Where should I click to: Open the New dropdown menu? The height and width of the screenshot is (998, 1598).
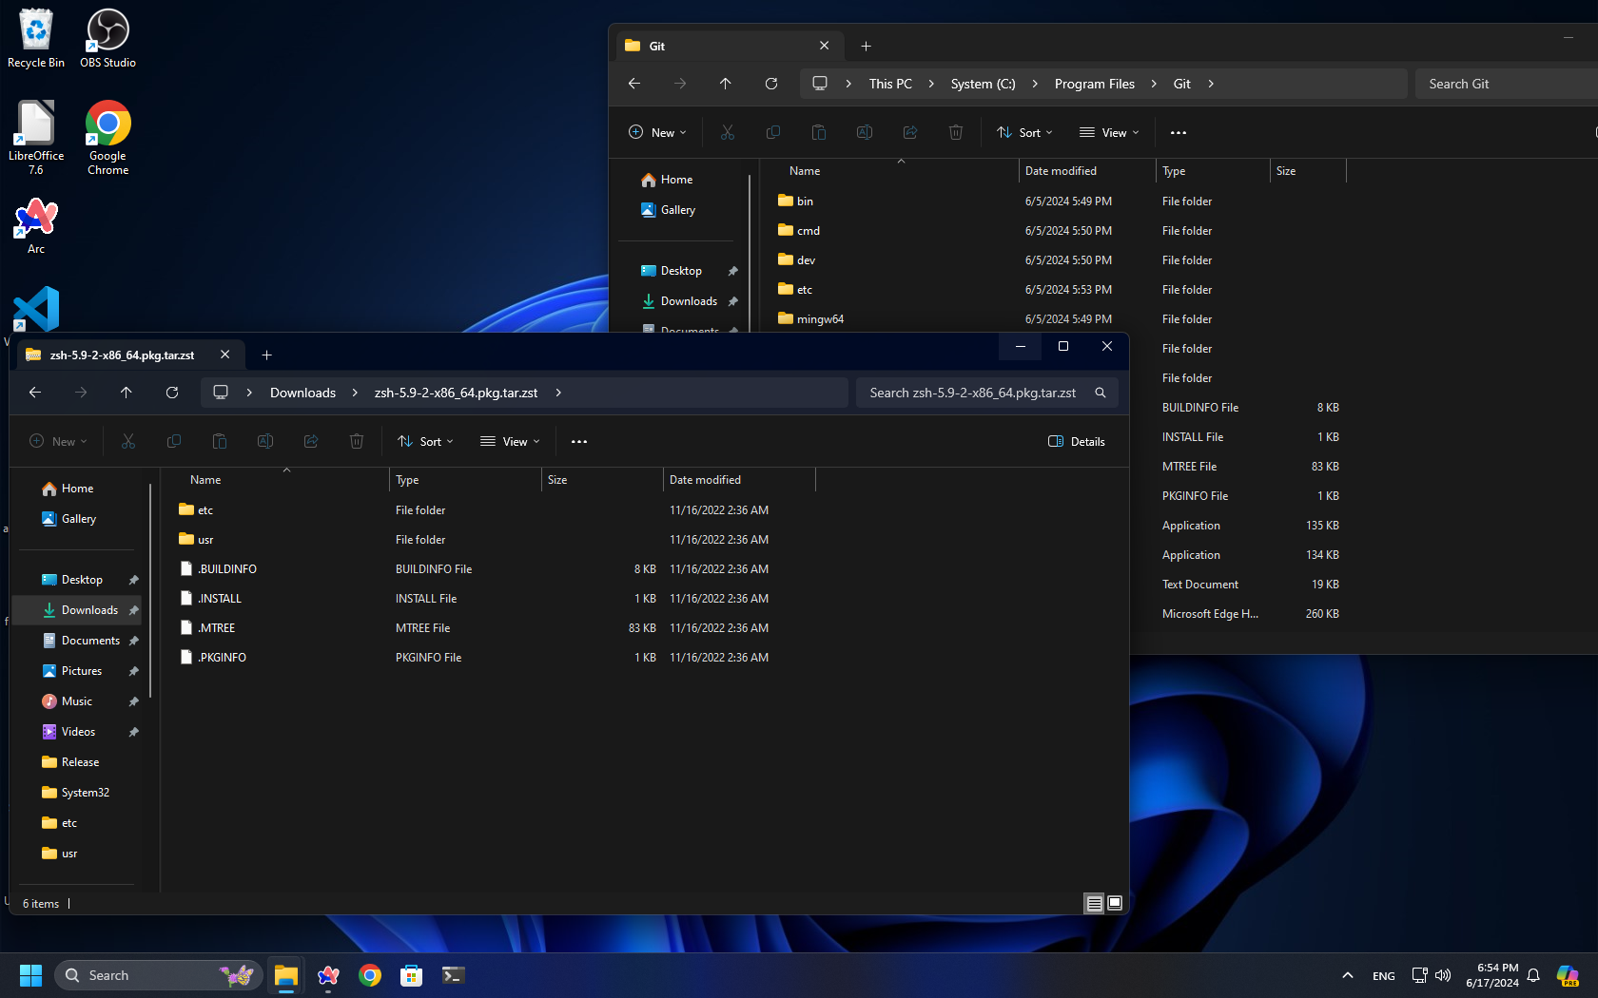click(58, 441)
